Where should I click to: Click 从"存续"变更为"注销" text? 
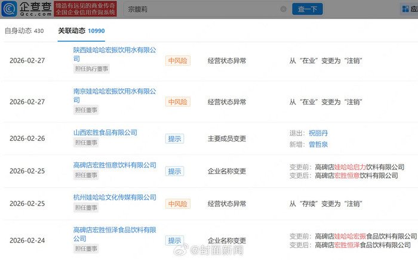click(x=326, y=204)
